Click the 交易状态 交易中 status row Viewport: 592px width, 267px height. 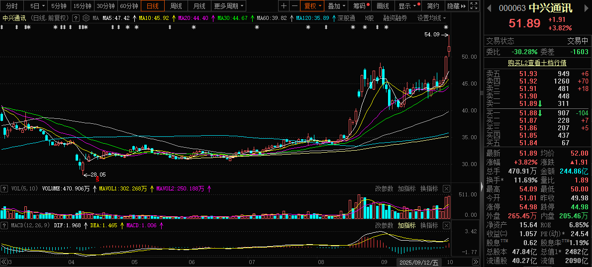click(x=538, y=41)
